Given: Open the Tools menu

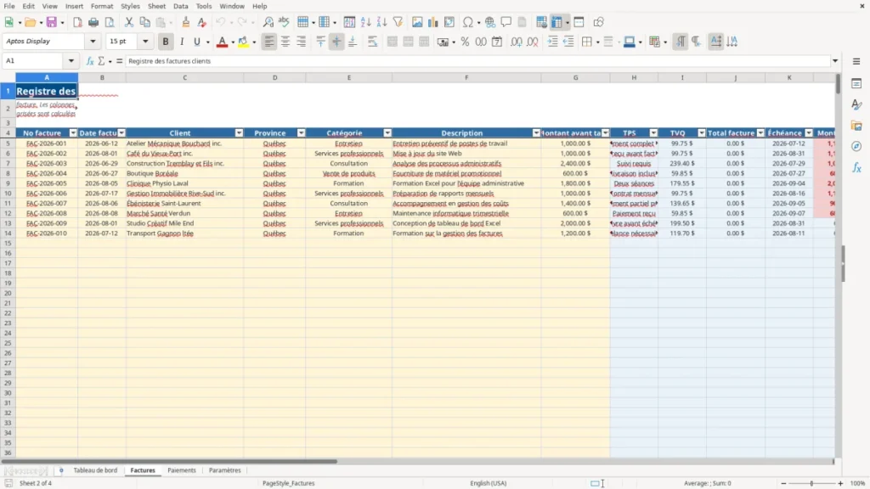Looking at the screenshot, I should pyautogui.click(x=204, y=6).
